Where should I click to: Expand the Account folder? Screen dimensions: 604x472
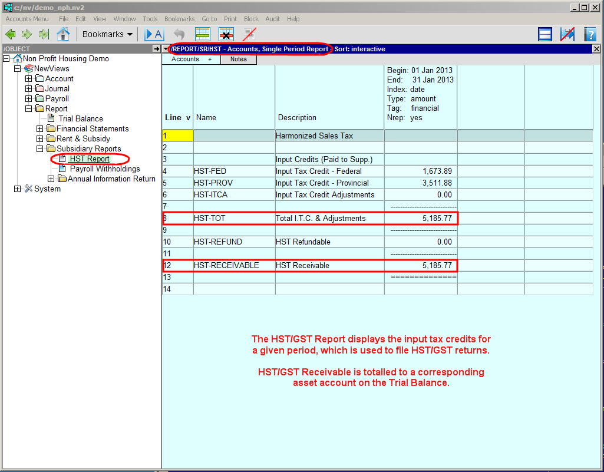click(x=28, y=78)
